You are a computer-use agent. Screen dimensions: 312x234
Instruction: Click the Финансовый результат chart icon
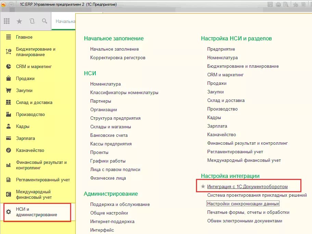[x=8, y=165]
